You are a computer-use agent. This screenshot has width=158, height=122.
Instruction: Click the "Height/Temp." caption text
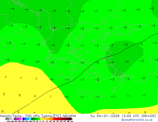[12, 116]
